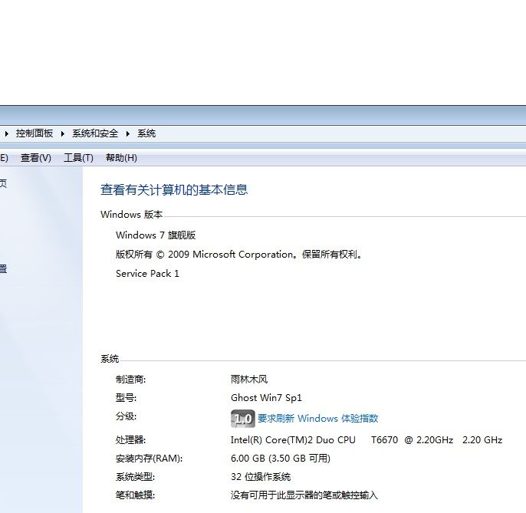The image size is (526, 513).
Task: Click the 系统 section header above 制造商
Action: (110, 359)
